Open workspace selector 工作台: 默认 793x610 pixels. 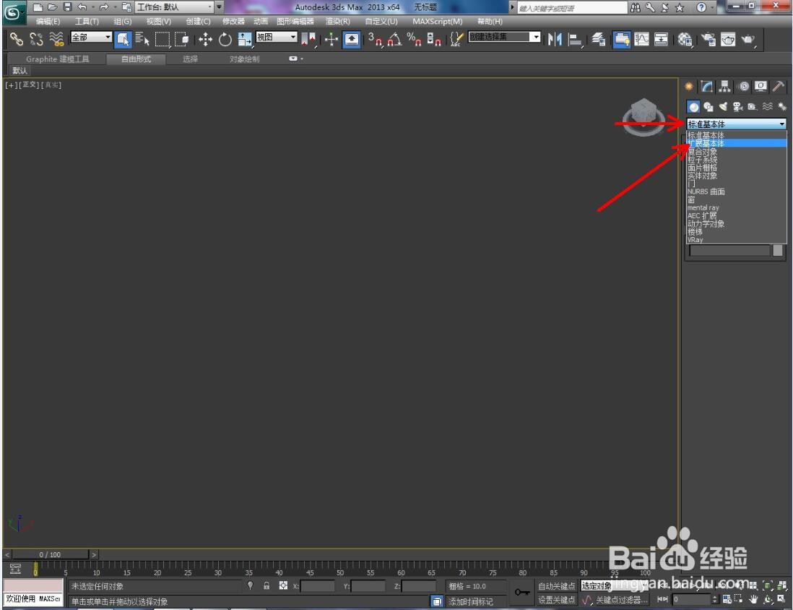(175, 7)
